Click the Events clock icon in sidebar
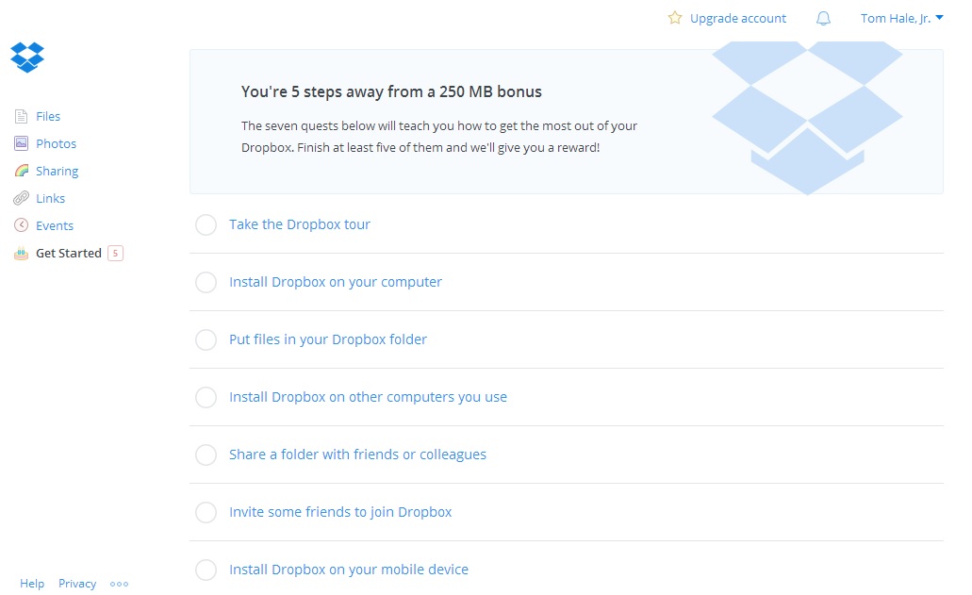Viewport: 972px width, 595px height. [x=21, y=225]
